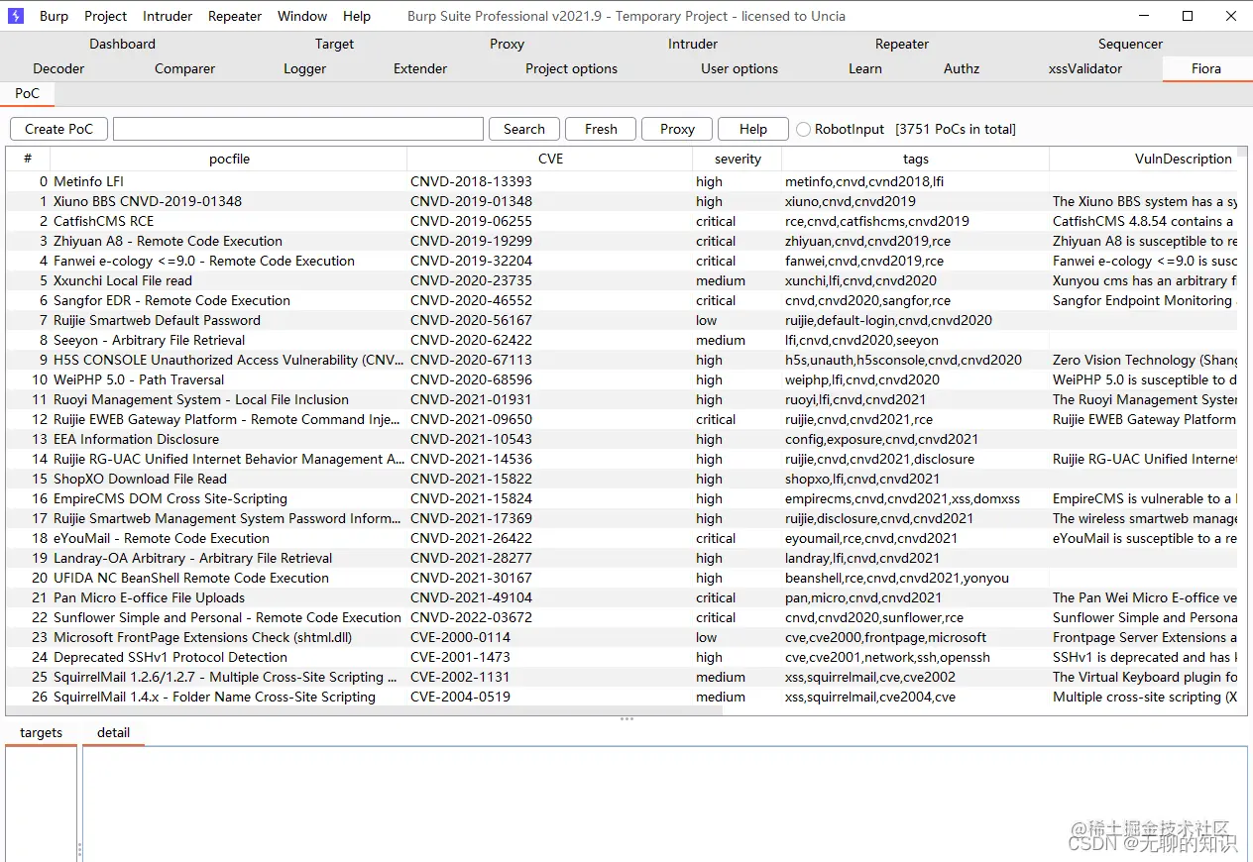
Task: Open the Comparer tab
Action: [184, 68]
